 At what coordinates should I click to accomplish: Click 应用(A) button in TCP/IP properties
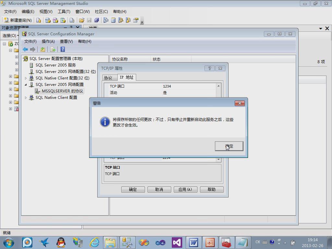click(x=185, y=189)
